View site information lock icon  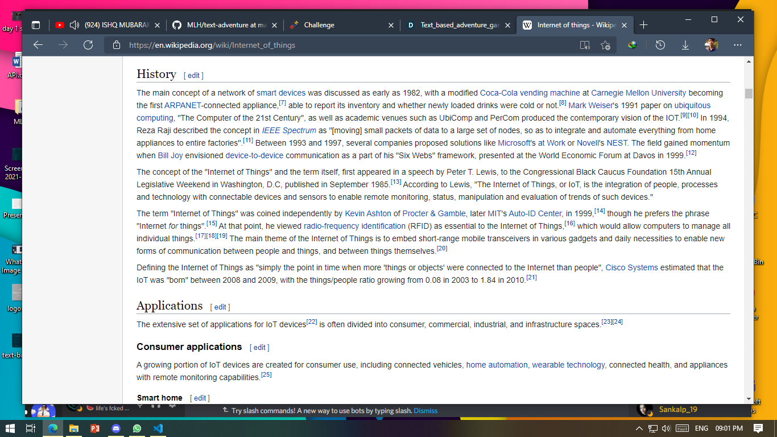pos(117,45)
